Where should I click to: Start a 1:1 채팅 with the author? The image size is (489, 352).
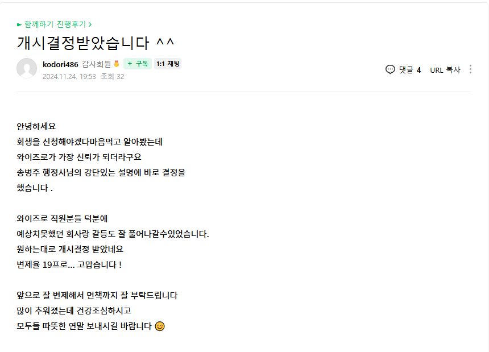point(168,64)
